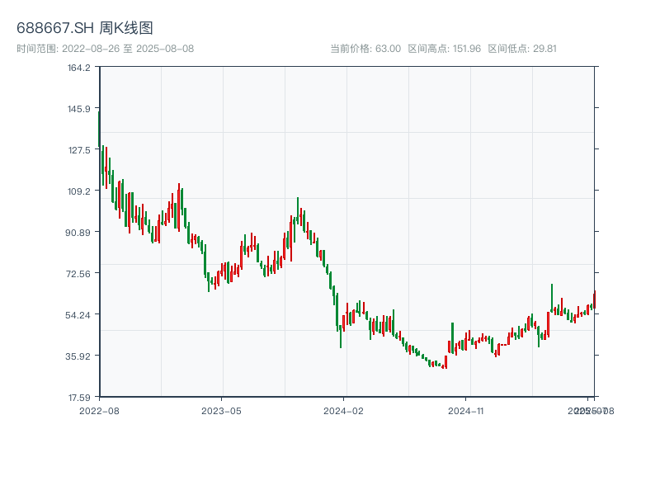Click the 127.5 y-axis label
This screenshot has height=495, width=660.
[x=79, y=150]
